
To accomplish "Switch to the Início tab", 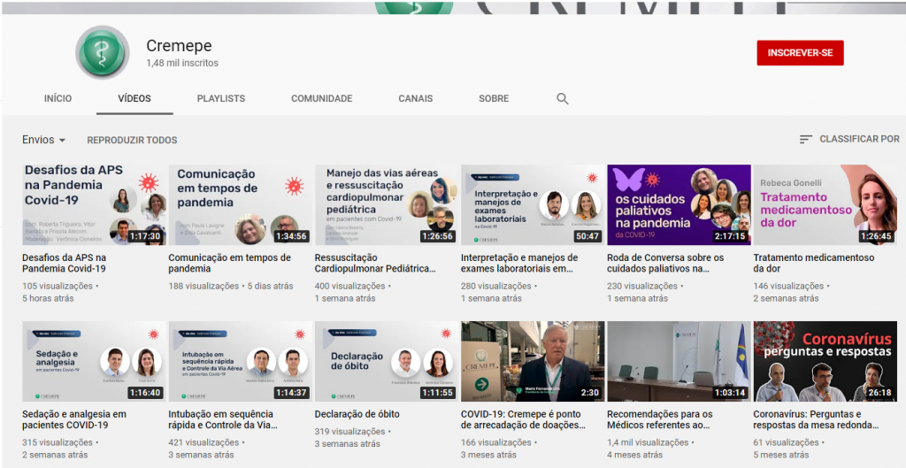I will [58, 99].
